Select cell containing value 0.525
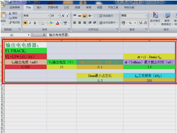 tap(26, 67)
